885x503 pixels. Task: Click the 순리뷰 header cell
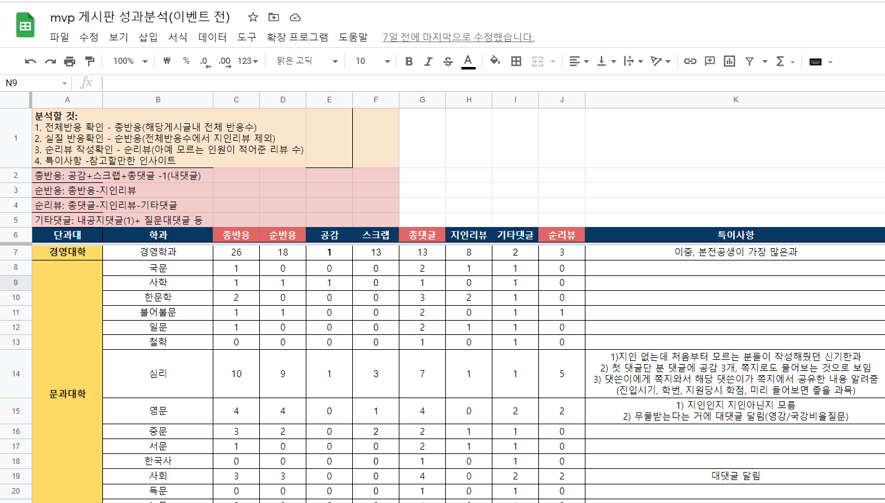tap(562, 235)
